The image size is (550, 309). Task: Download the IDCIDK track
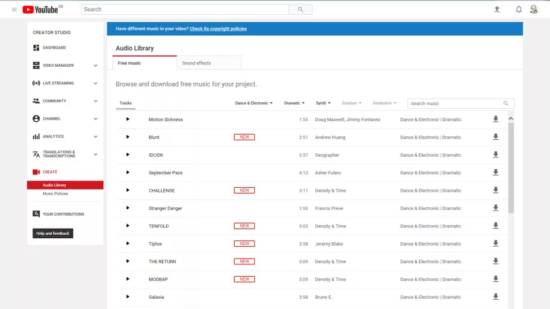[x=496, y=154]
